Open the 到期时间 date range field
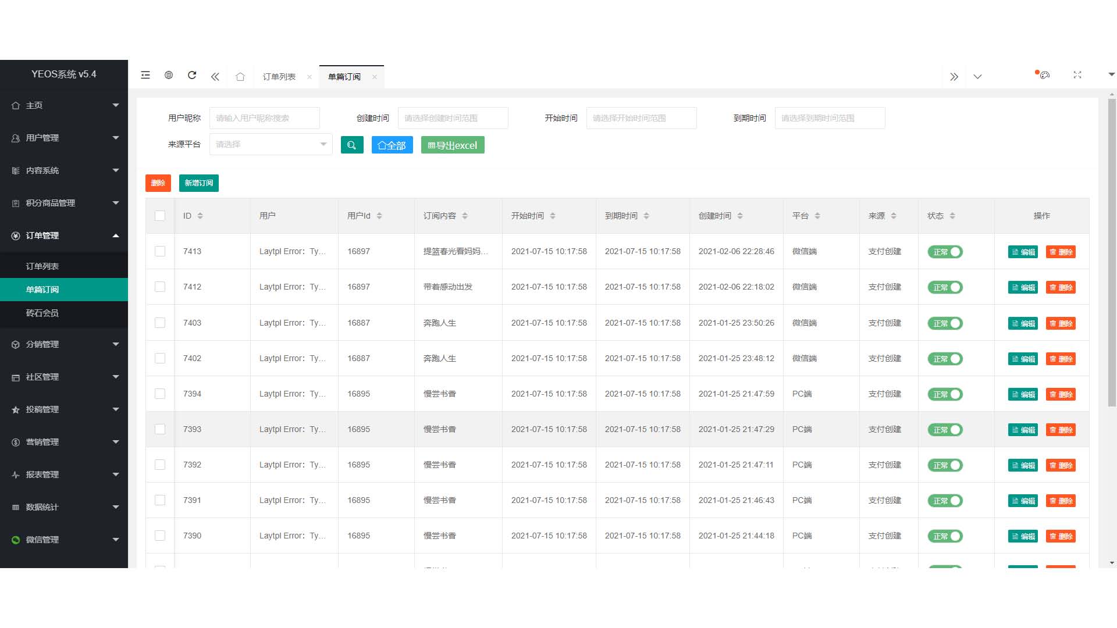The image size is (1117, 628). coord(830,118)
